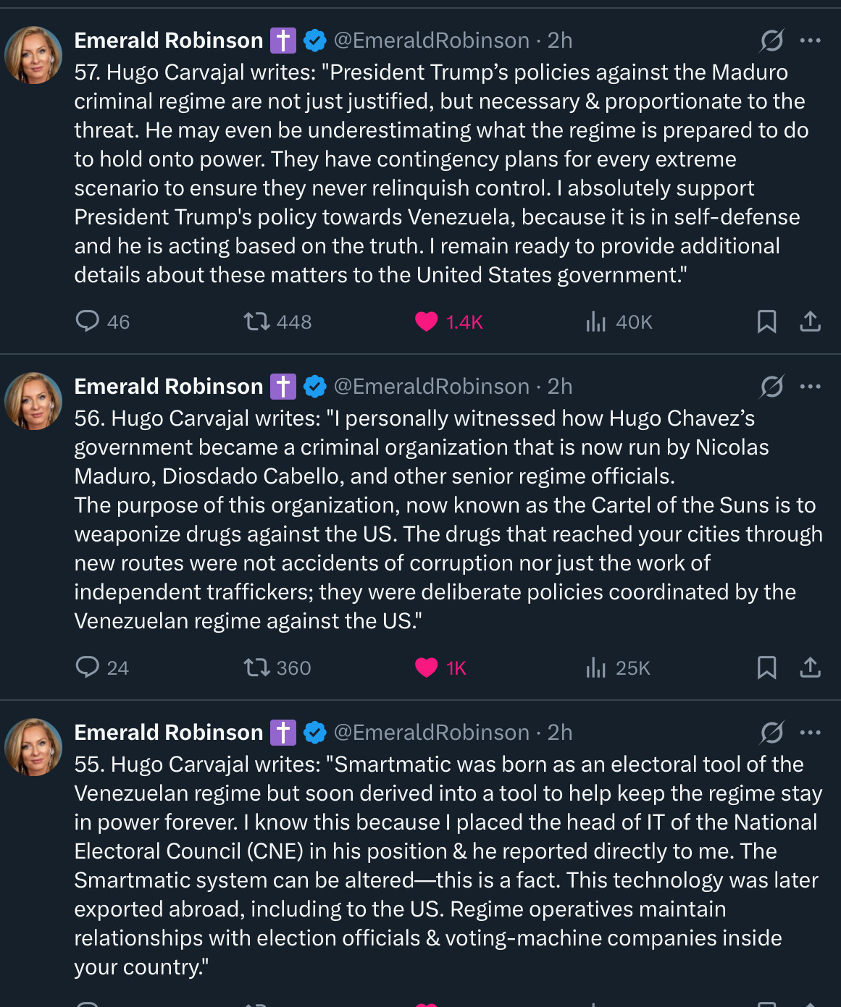Open more options menu on tweet 56
The height and width of the screenshot is (1007, 841).
point(810,387)
